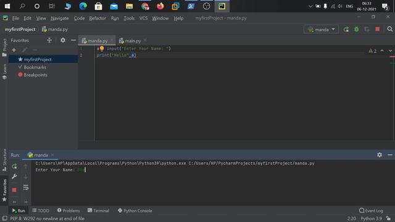Open the Code menu
The height and width of the screenshot is (222, 395).
click(79, 18)
